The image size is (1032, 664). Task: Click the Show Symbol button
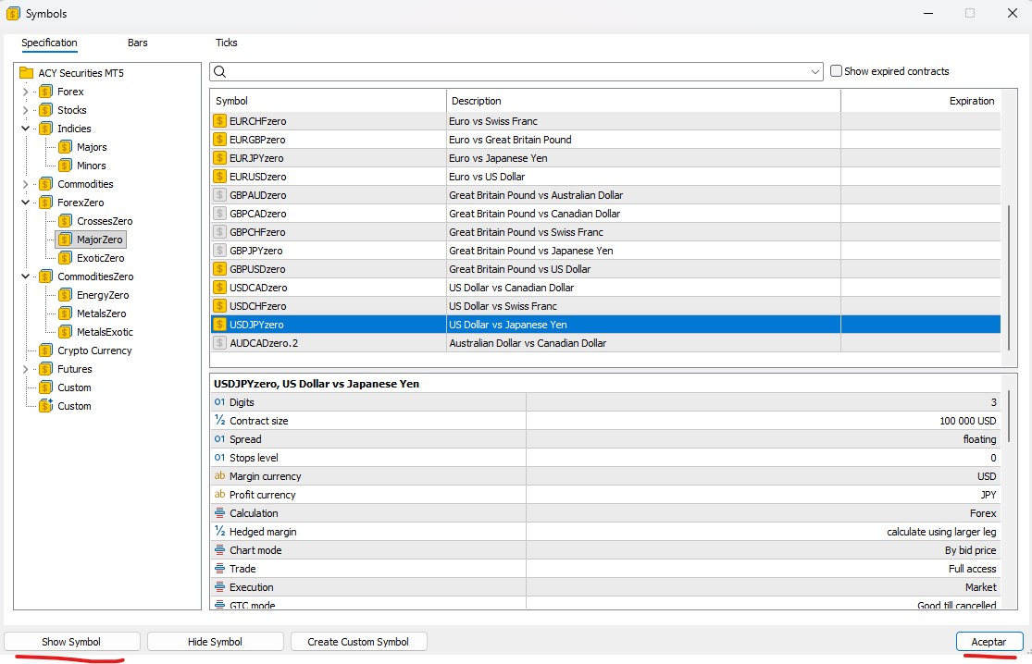pos(71,642)
